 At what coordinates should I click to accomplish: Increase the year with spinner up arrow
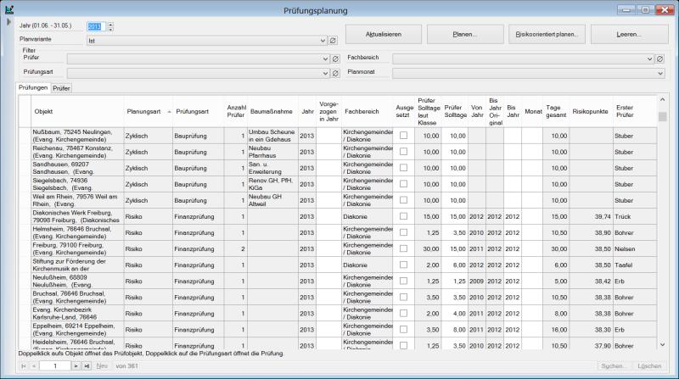click(111, 25)
